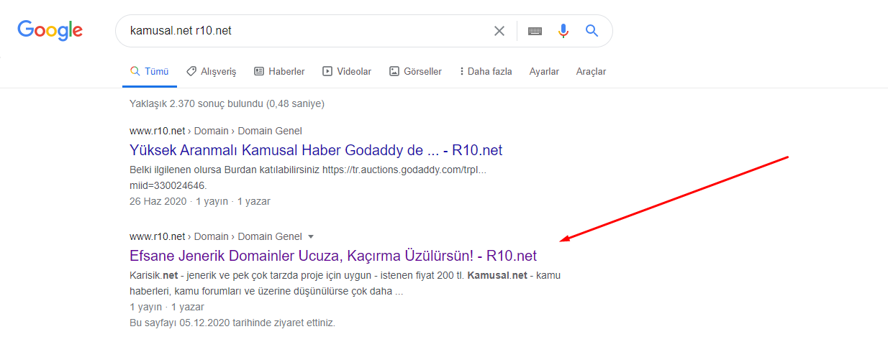This screenshot has width=888, height=347.
Task: Switch to the Haberler tab
Action: point(279,71)
